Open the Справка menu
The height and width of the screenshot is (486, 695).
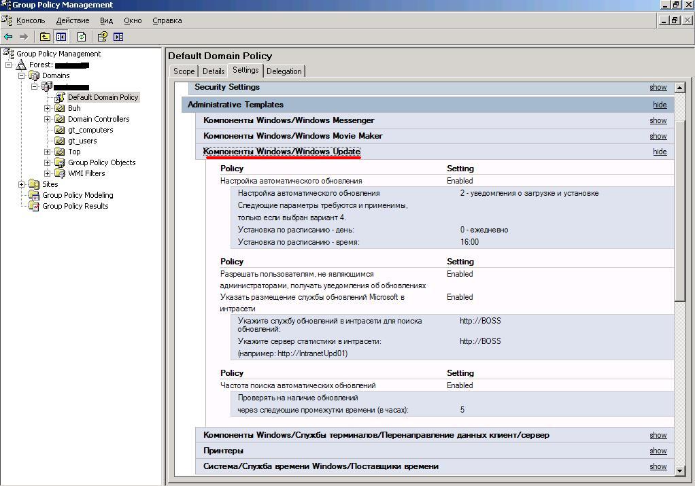167,20
